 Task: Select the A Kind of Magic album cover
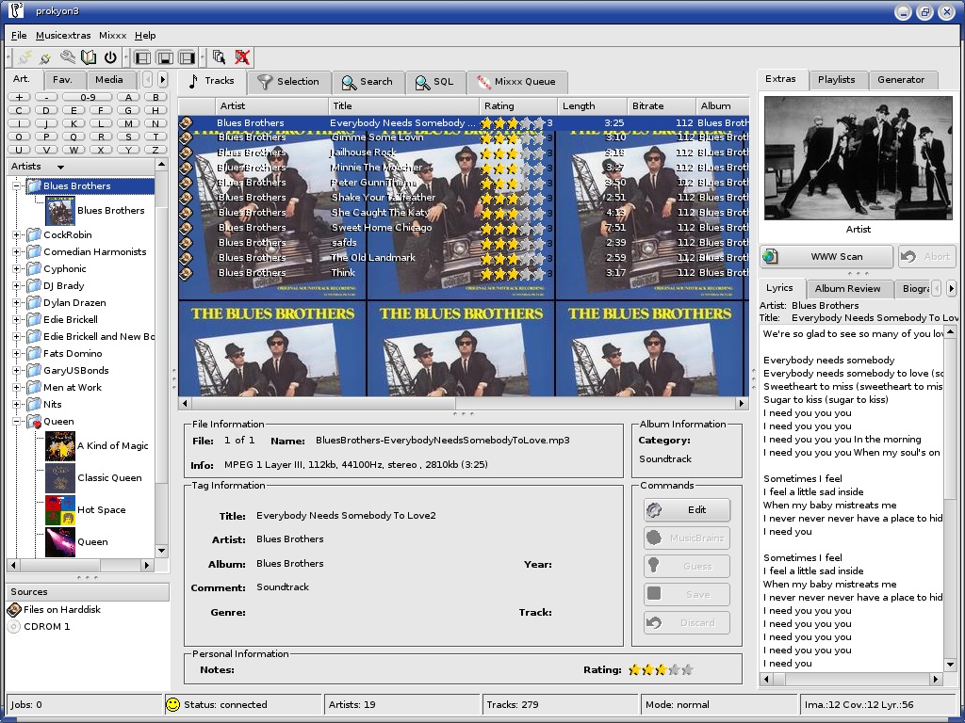coord(60,445)
